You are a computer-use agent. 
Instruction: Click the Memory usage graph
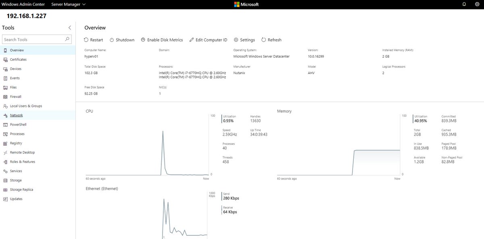point(339,145)
